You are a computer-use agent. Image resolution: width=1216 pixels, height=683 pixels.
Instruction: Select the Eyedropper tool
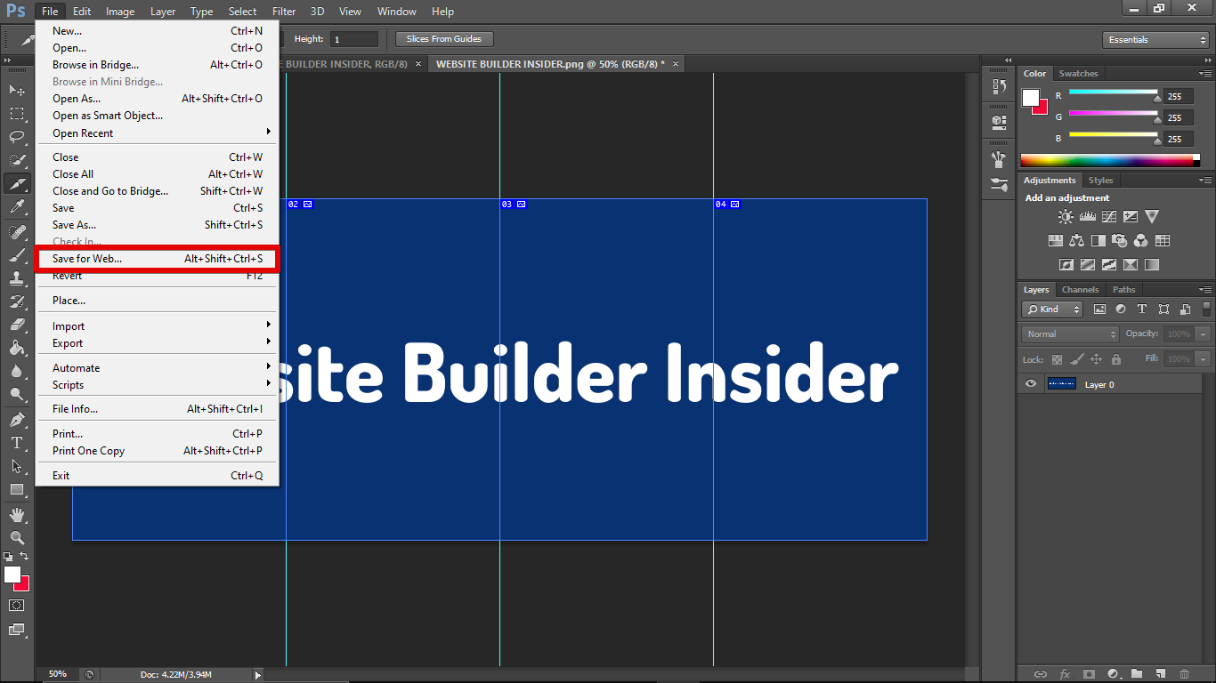[x=17, y=207]
